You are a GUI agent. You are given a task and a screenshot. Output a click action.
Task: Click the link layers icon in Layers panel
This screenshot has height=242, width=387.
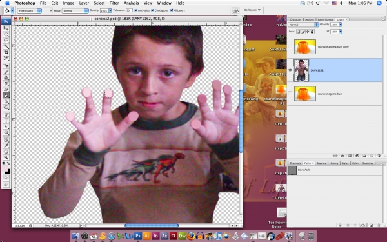tap(335, 156)
